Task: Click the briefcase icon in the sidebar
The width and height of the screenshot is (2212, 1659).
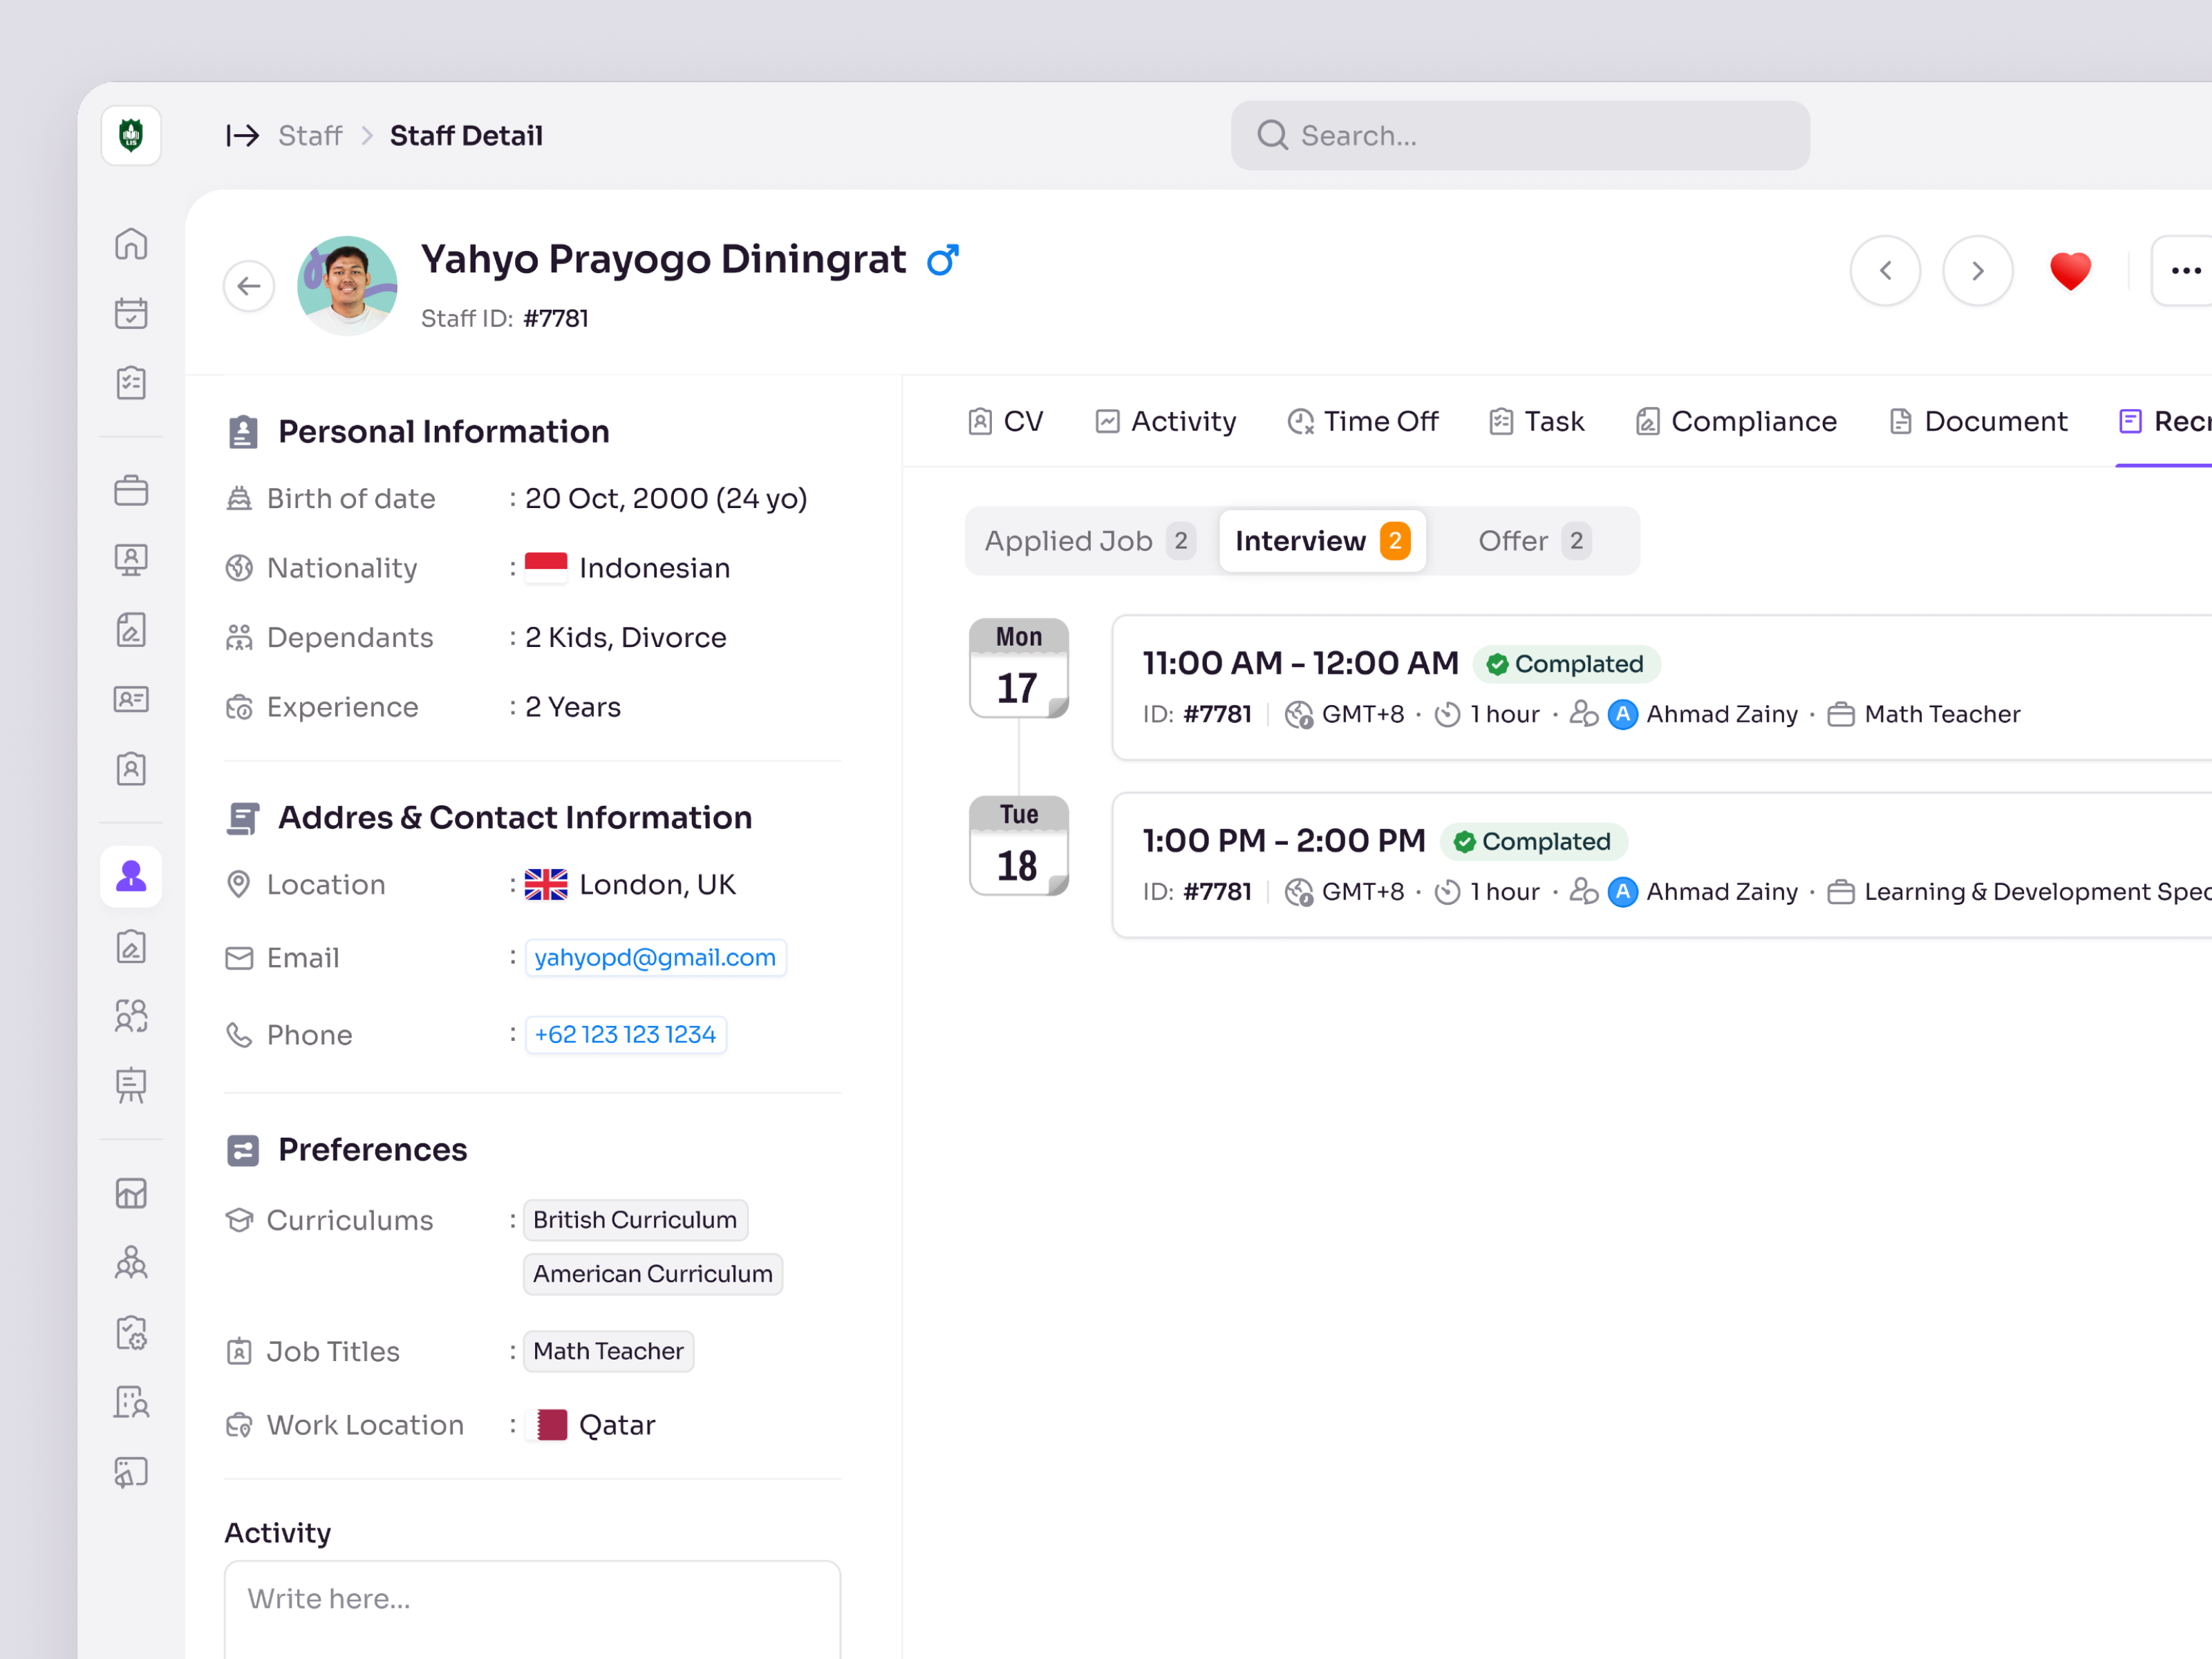Action: [x=131, y=489]
